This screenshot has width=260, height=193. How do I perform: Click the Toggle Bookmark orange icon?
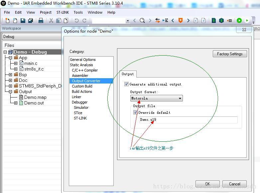pyautogui.click(x=181, y=20)
